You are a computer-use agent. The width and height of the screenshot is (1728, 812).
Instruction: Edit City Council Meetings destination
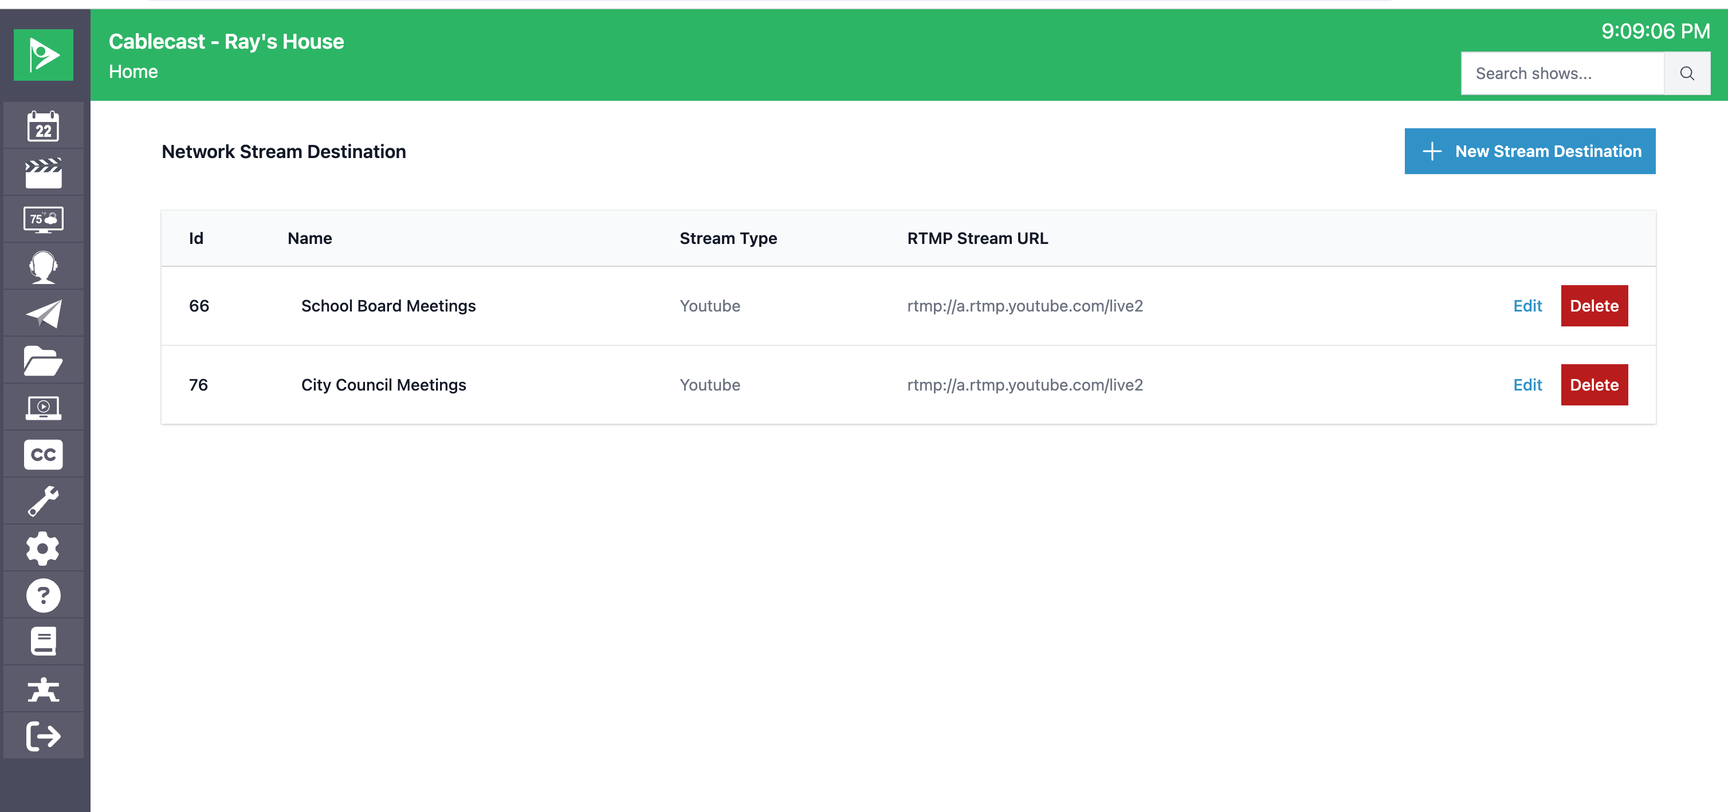(1527, 385)
